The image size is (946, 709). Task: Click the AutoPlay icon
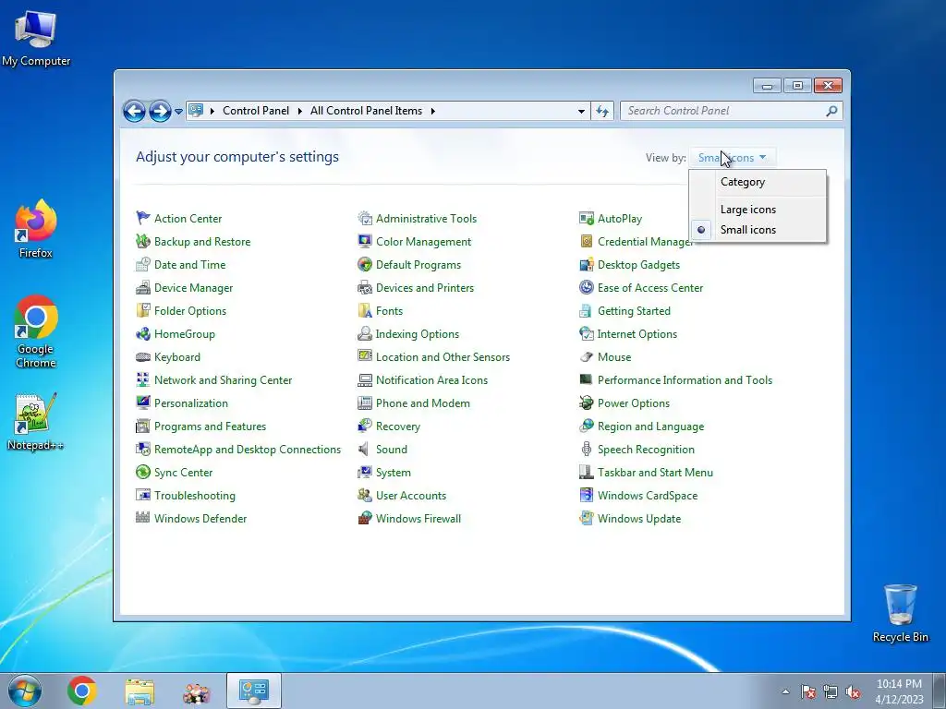click(x=587, y=218)
